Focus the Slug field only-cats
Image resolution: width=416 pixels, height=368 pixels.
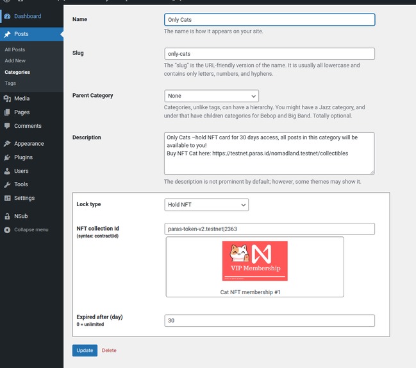pos(270,54)
